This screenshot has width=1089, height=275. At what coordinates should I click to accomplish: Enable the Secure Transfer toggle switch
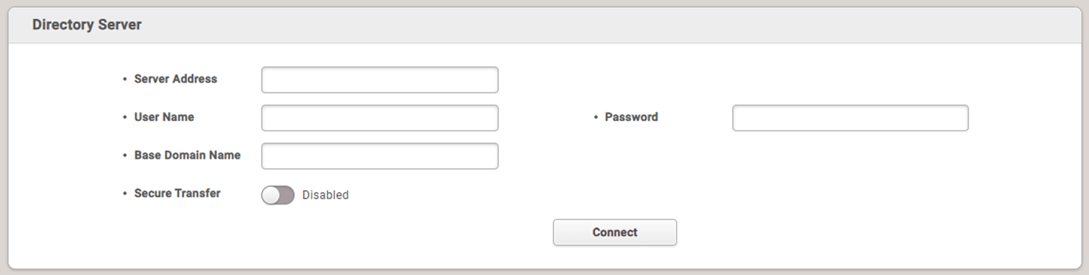point(278,195)
